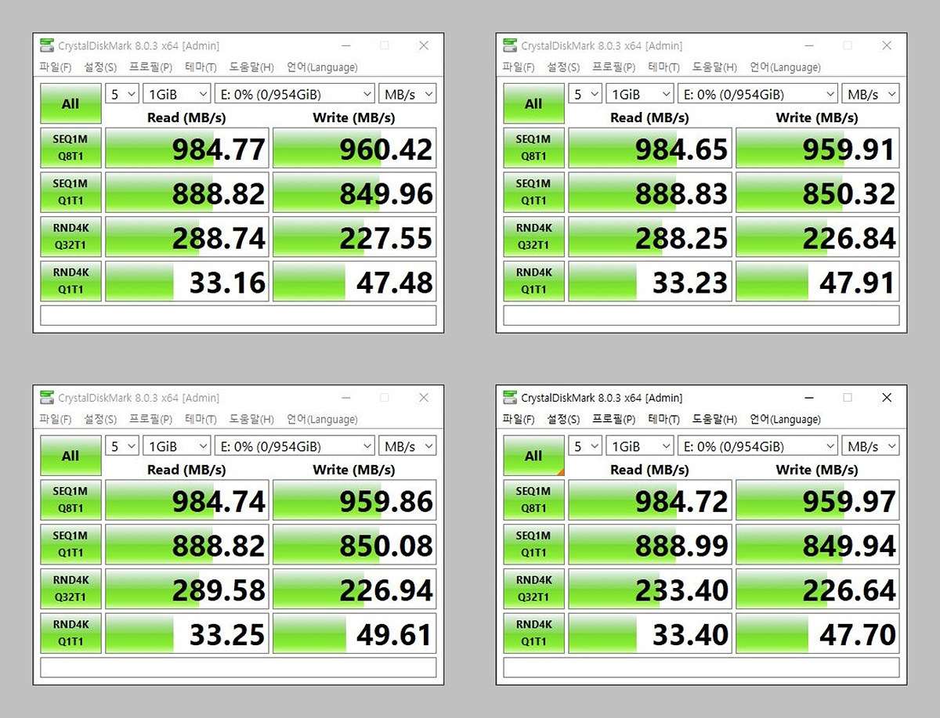
Task: Click the 233.40 read result
Action: click(x=650, y=590)
